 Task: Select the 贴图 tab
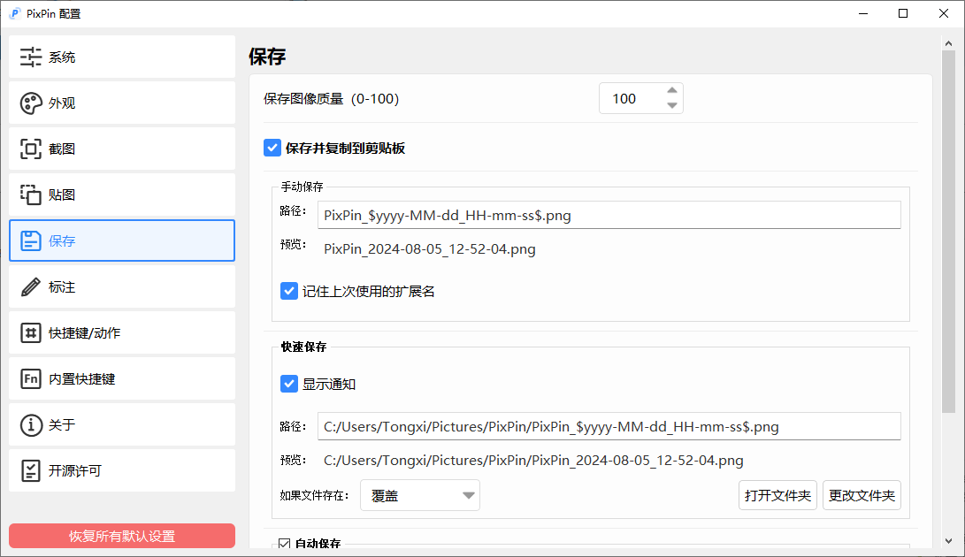[x=122, y=195]
